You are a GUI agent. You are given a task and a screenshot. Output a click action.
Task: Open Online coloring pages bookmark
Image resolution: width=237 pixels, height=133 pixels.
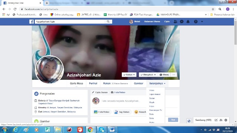pyautogui.click(x=62, y=15)
